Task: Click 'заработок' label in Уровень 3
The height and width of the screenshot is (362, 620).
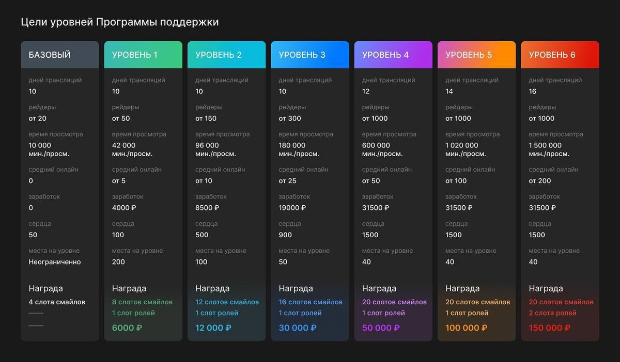Action: coord(295,196)
